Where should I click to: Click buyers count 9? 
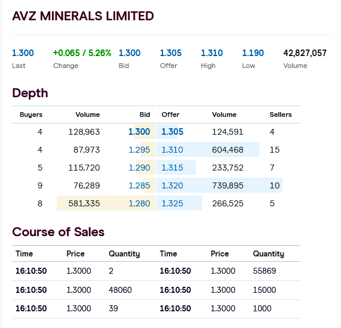click(40, 185)
